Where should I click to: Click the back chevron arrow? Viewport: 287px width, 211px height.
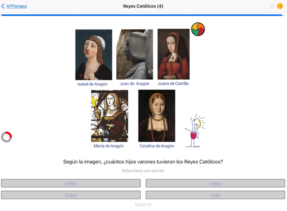tap(3, 6)
